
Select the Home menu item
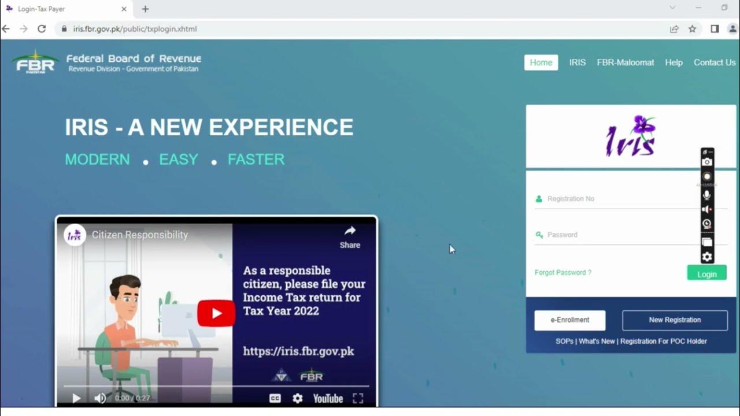pyautogui.click(x=541, y=62)
